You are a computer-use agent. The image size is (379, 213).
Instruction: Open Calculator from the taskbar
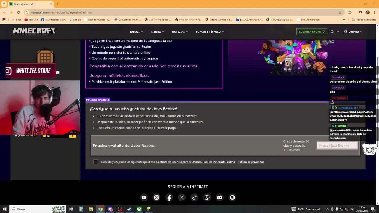81,209
